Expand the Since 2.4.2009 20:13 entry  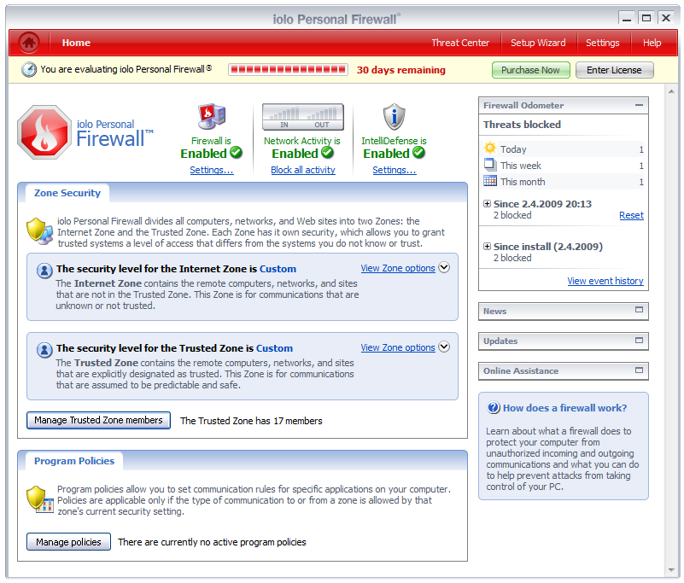coord(487,204)
